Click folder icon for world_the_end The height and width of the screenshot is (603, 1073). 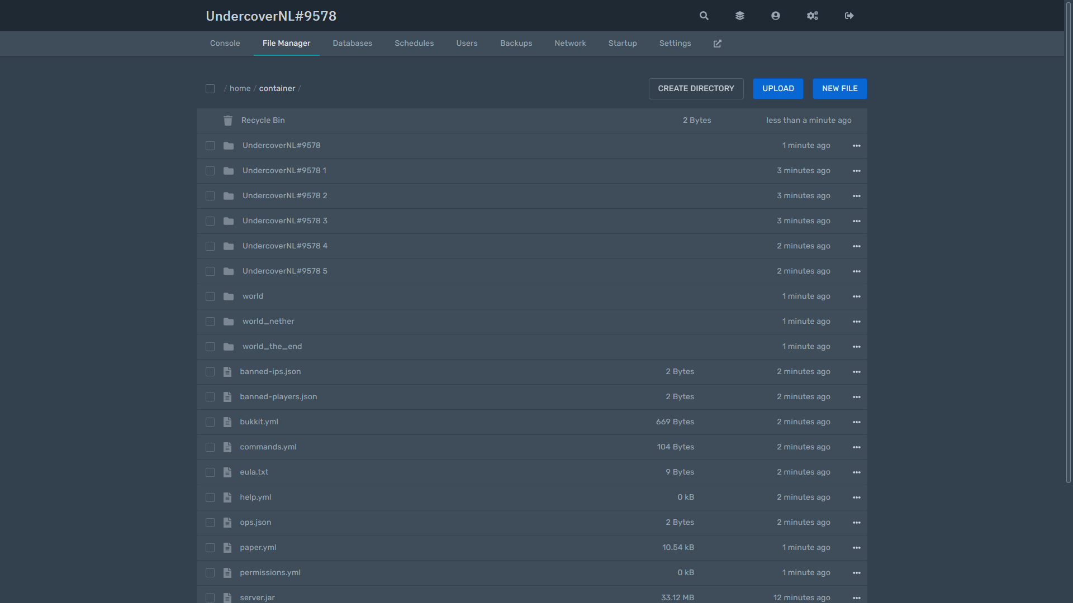coord(229,347)
